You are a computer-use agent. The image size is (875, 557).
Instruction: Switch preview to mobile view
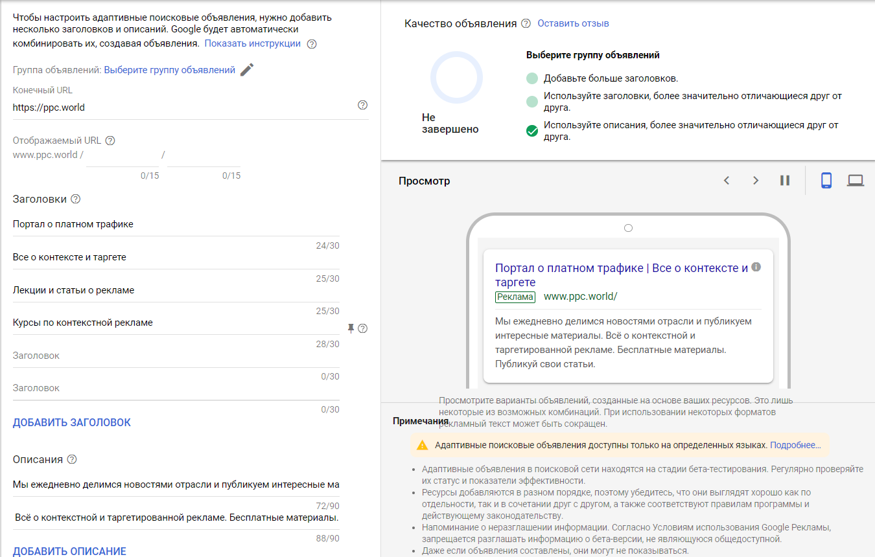826,181
